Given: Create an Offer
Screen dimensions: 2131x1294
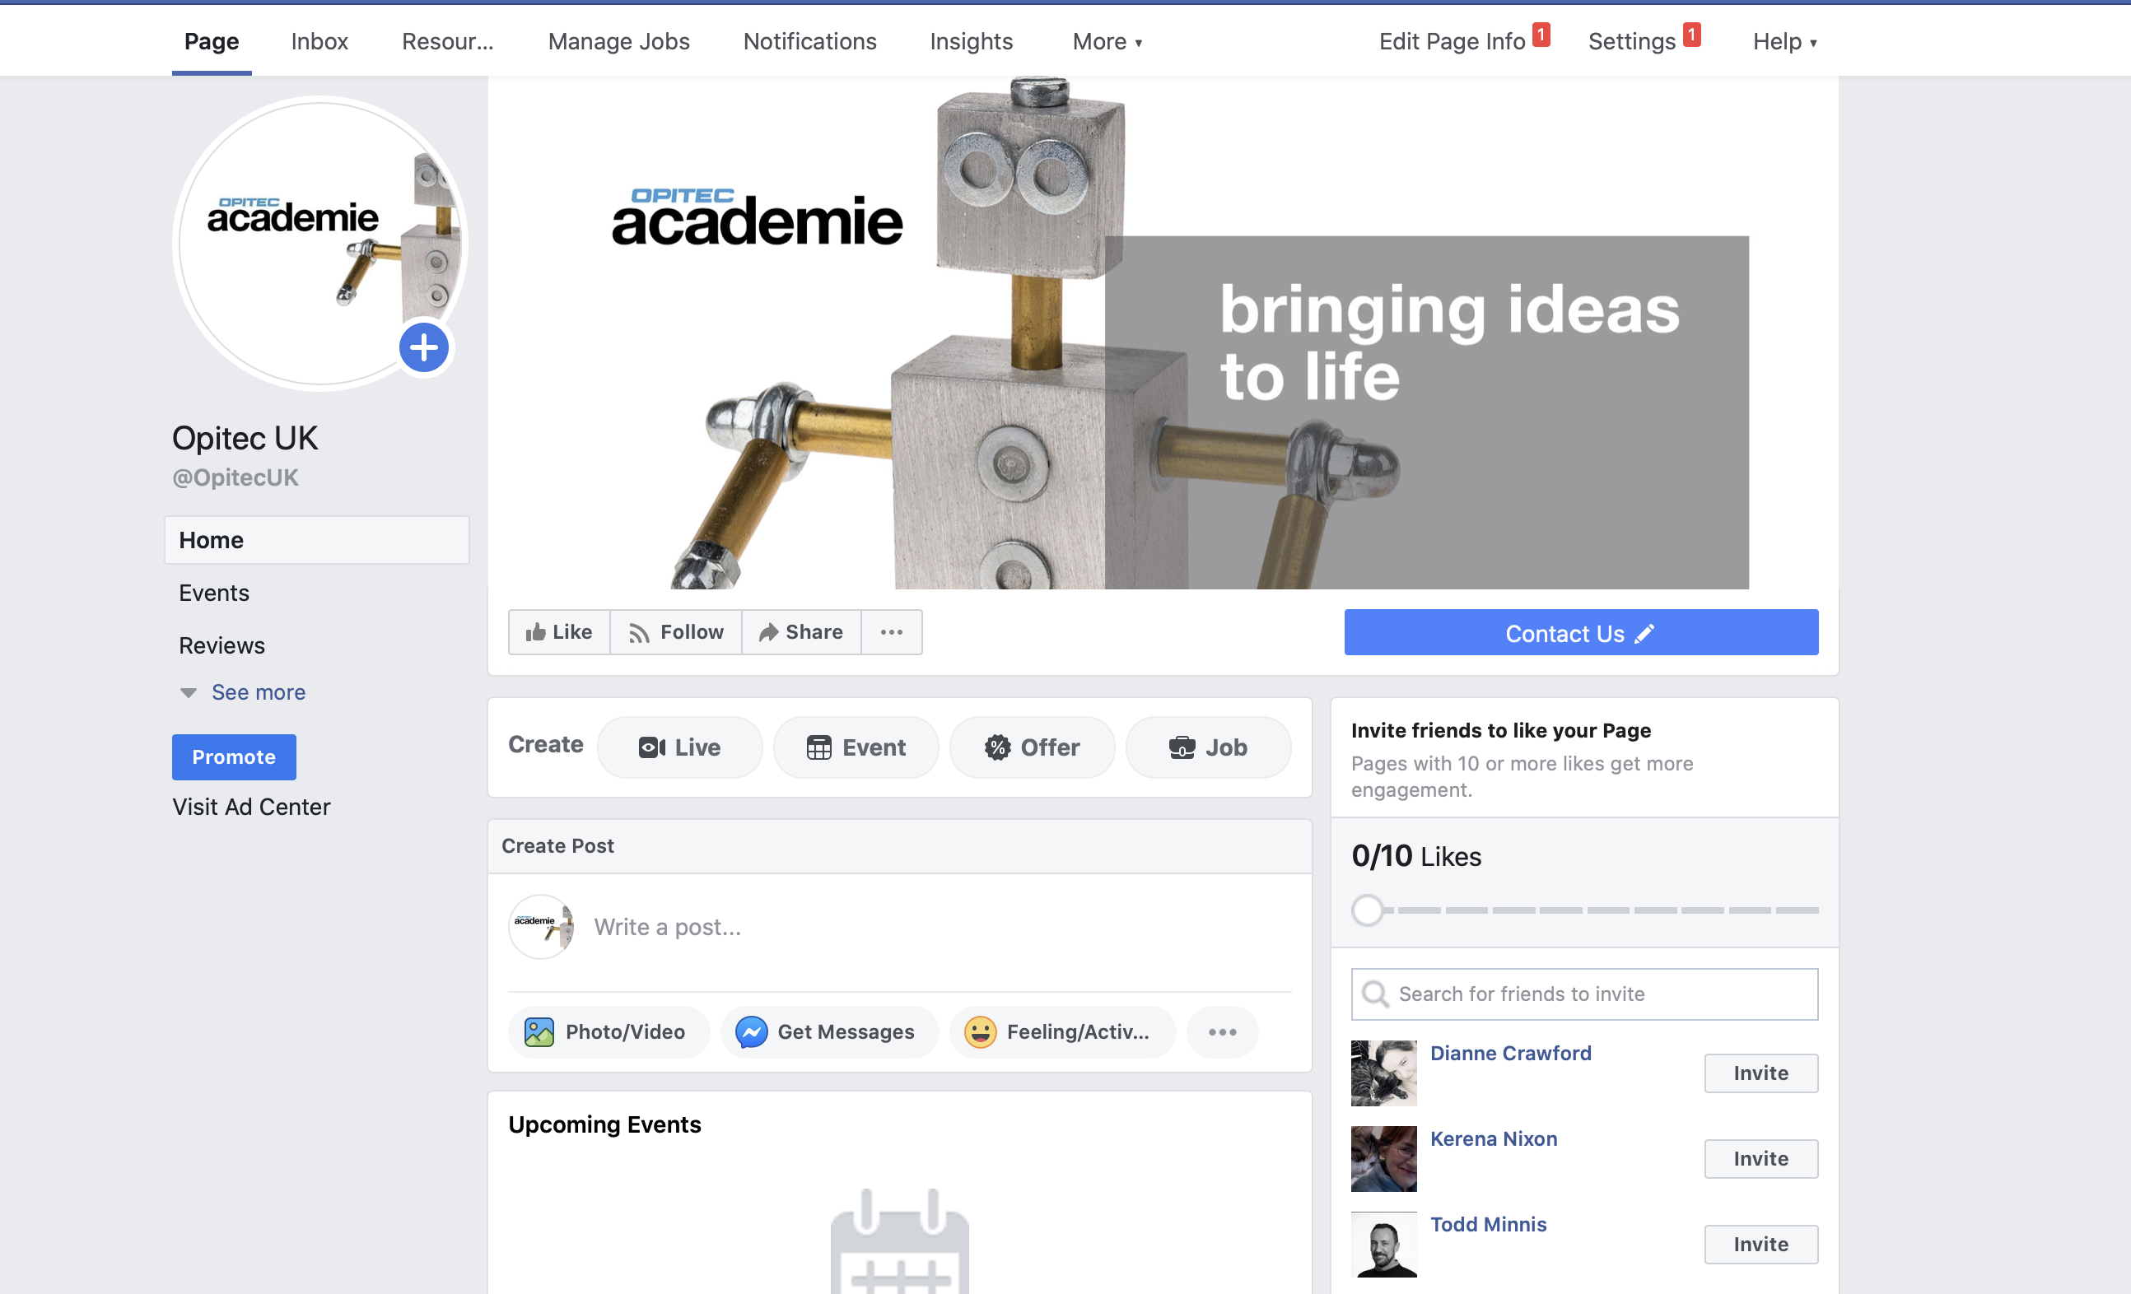Looking at the screenshot, I should pos(1032,747).
